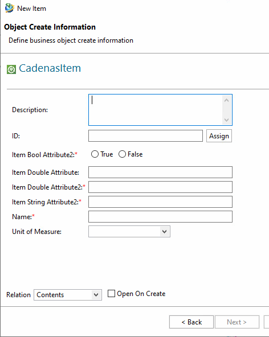The width and height of the screenshot is (269, 337).
Task: Click the Description scroll down arrow
Action: click(226, 120)
